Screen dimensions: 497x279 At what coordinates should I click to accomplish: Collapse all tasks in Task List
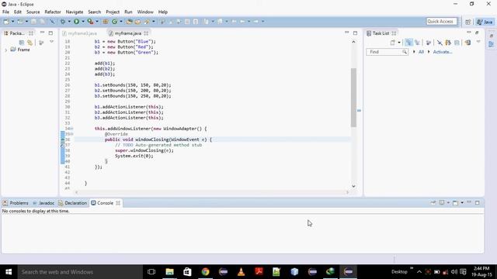[457, 43]
